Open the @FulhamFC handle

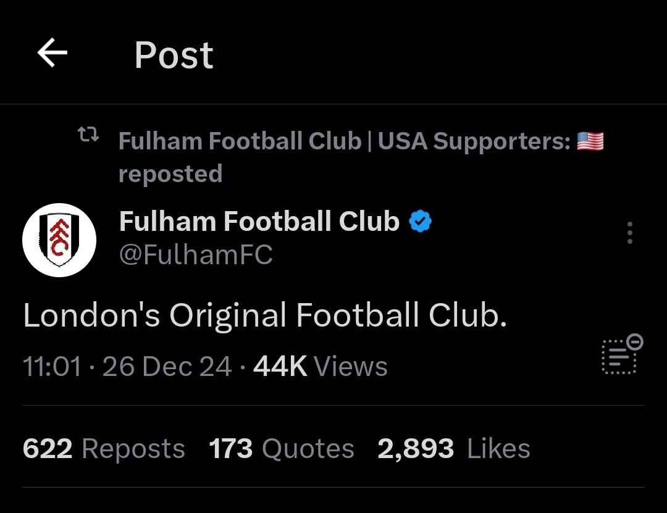click(196, 255)
